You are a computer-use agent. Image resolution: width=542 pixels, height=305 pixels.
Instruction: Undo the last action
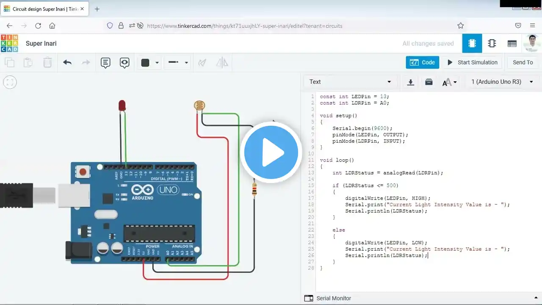tap(67, 63)
